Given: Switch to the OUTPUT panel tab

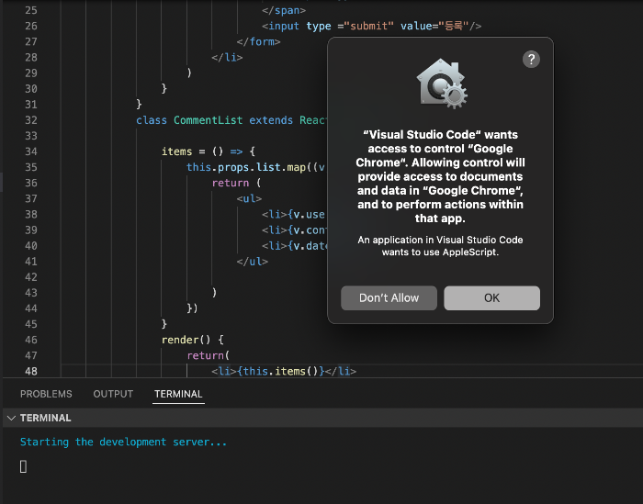Looking at the screenshot, I should point(113,394).
